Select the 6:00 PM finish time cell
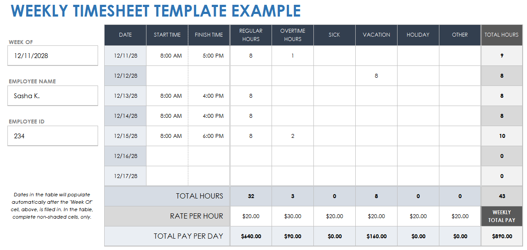The width and height of the screenshot is (527, 250). (x=209, y=136)
